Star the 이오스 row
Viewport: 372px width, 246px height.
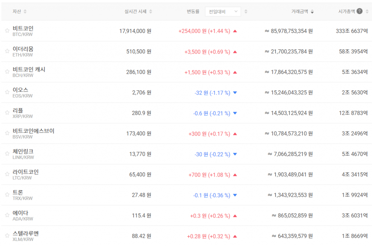(x=7, y=92)
